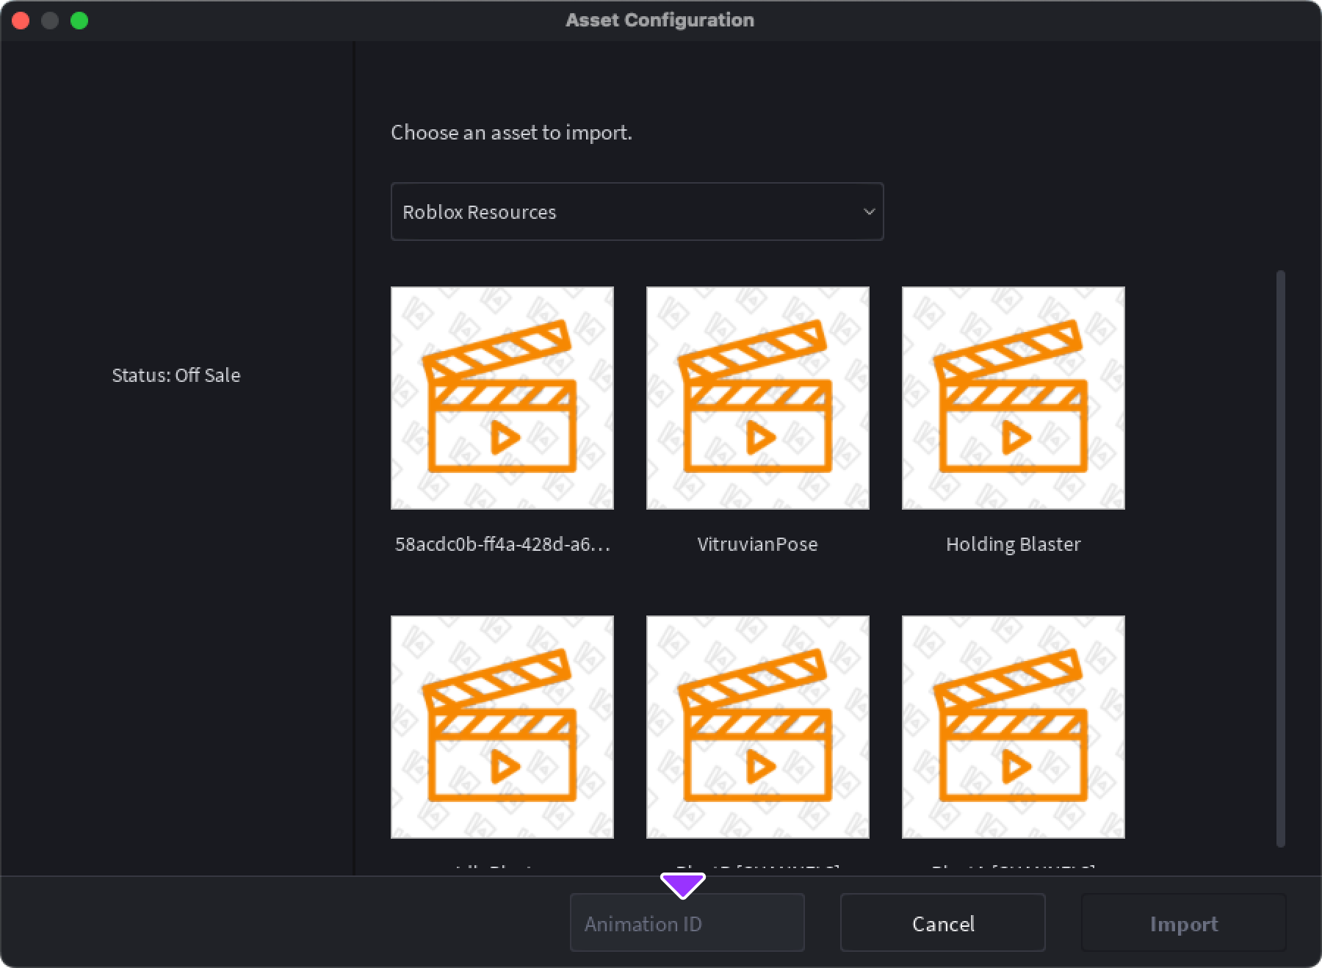This screenshot has height=968, width=1322.
Task: Select the VitruvianPose animation thumbnail
Action: click(x=758, y=398)
